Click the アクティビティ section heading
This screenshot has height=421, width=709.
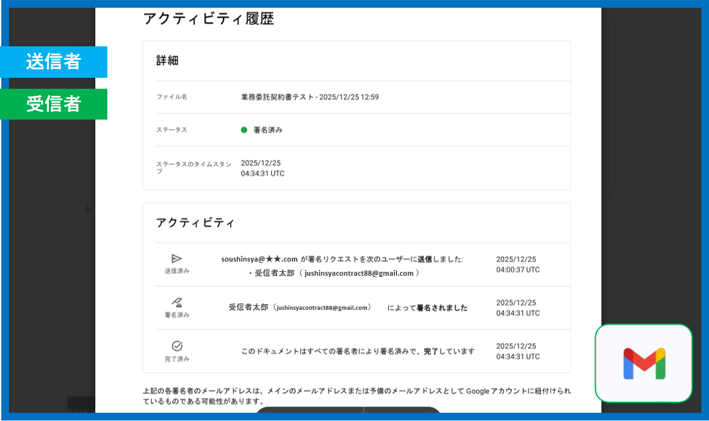coord(195,223)
